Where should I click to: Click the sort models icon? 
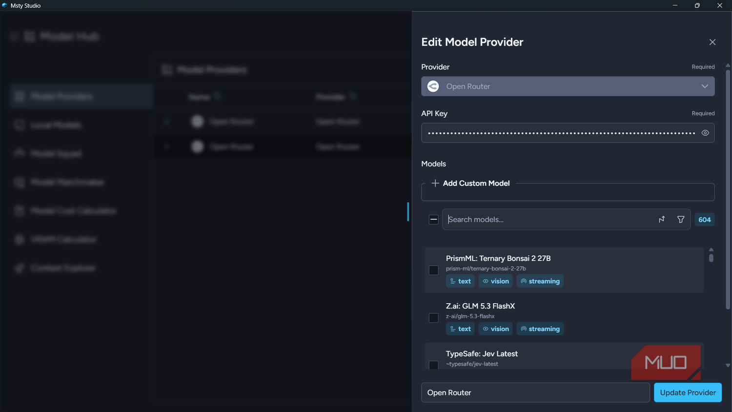pos(662,220)
